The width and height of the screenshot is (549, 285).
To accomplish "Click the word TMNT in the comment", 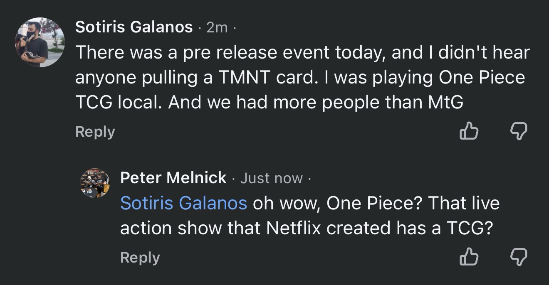I will pyautogui.click(x=235, y=78).
